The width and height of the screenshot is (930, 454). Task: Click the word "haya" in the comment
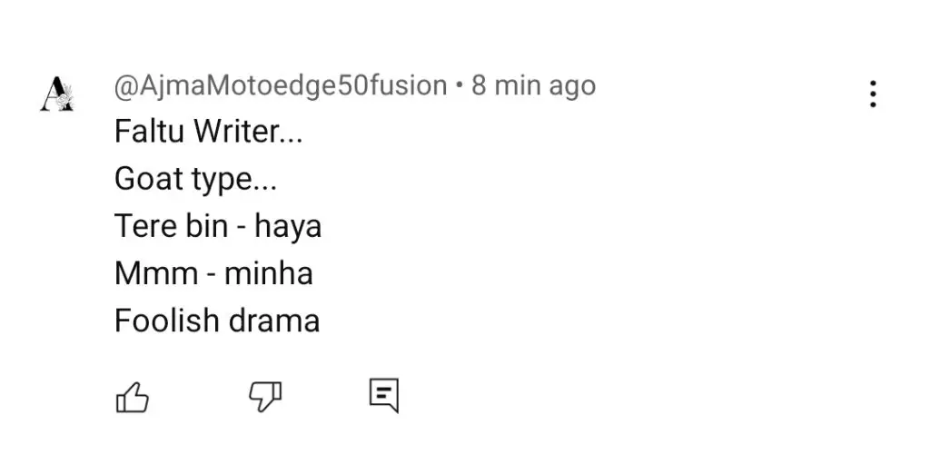coord(288,227)
